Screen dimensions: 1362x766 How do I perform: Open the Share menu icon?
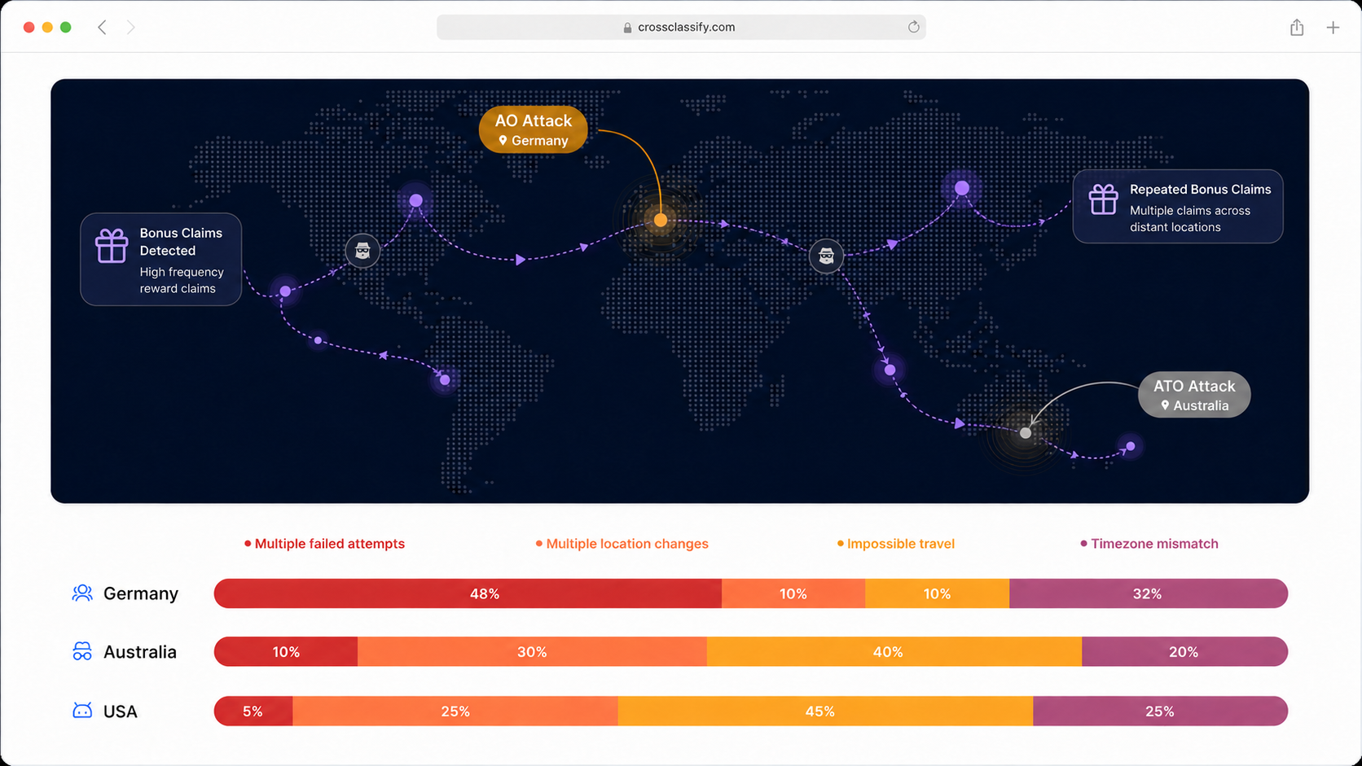pos(1297,28)
